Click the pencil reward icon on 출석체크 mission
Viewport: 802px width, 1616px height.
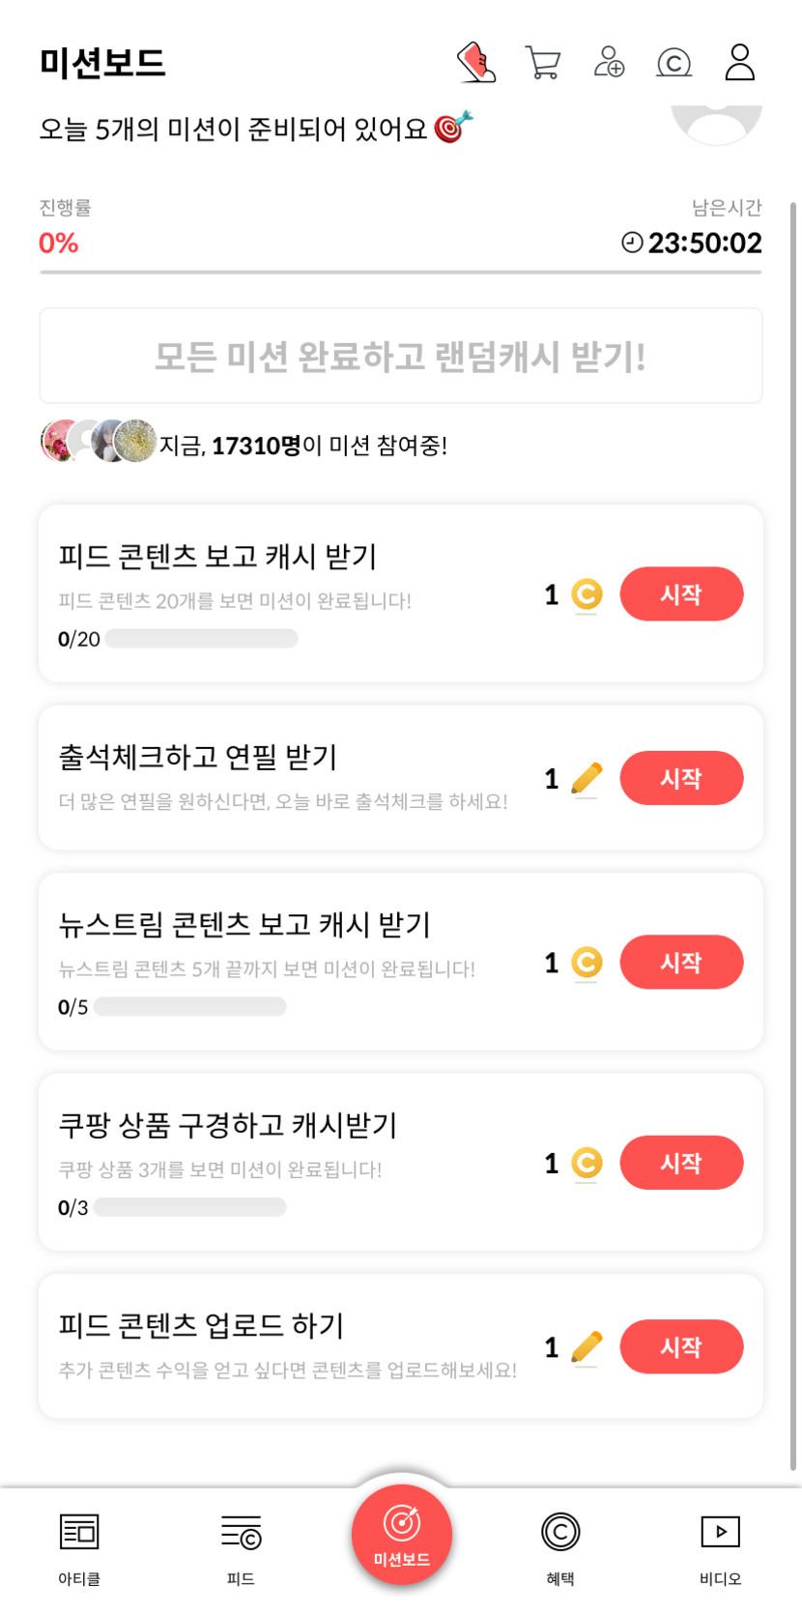tap(587, 778)
